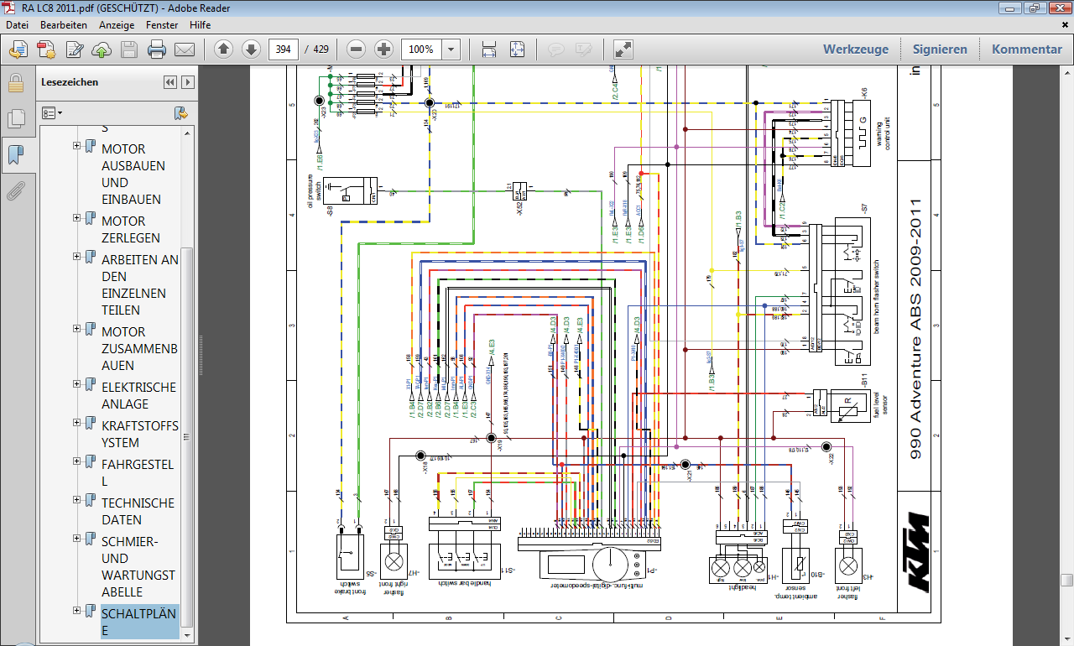The image size is (1074, 646).
Task: Zoom out with the minus button
Action: (356, 49)
